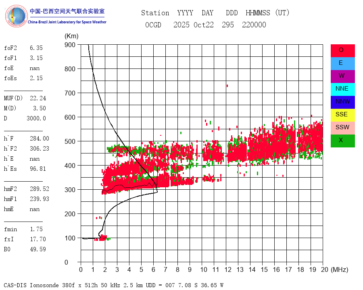Click the D value 3000.0
363x290 pixels.
[x=36, y=118]
